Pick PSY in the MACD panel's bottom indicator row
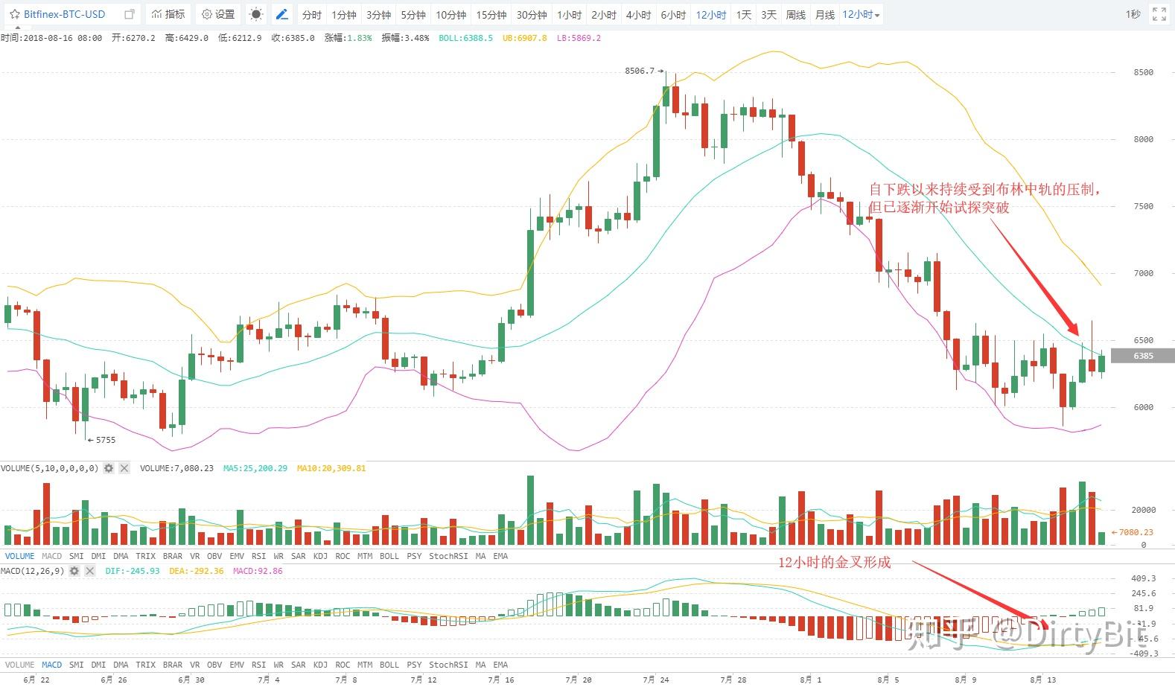Image resolution: width=1175 pixels, height=687 pixels. 414,665
